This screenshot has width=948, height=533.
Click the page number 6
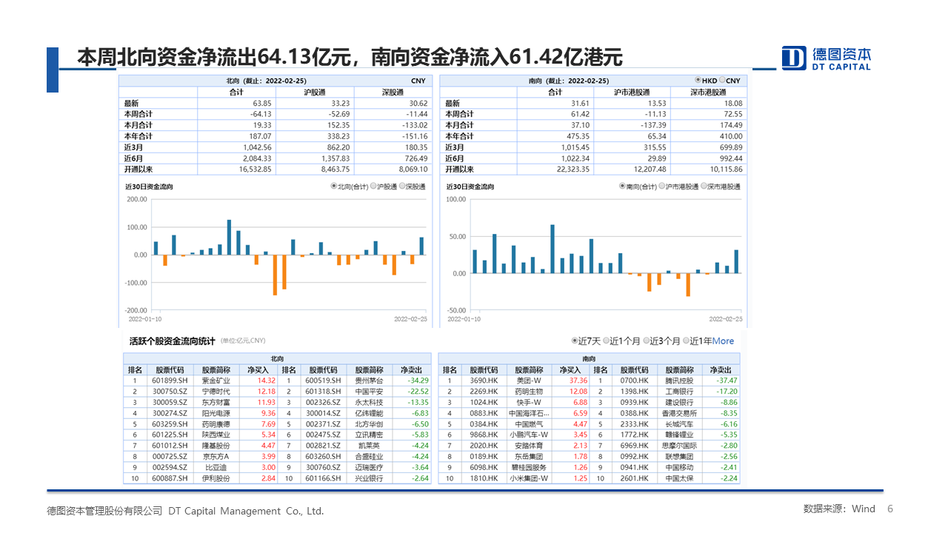click(890, 509)
